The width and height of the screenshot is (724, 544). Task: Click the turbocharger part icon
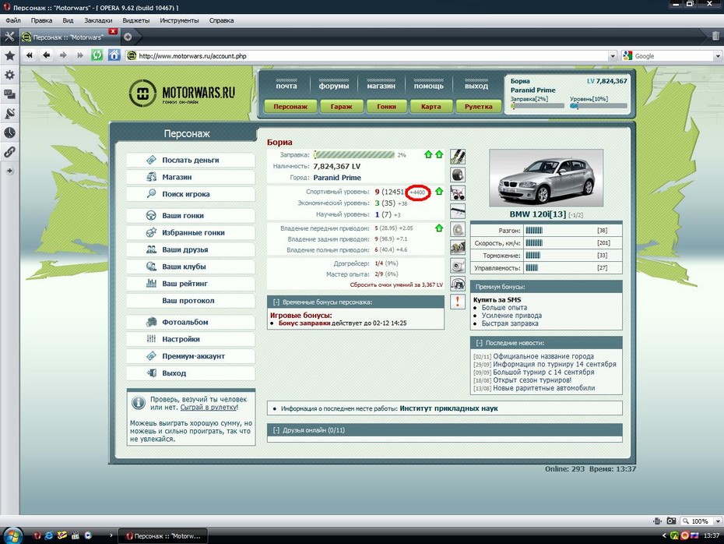tap(458, 266)
